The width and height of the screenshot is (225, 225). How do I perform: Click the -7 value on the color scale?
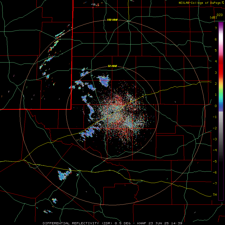click(215, 183)
